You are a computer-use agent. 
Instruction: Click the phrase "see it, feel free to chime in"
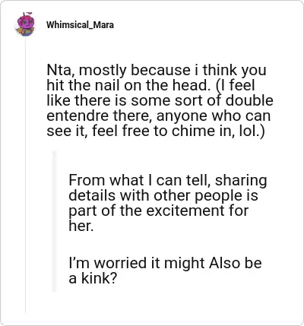(141, 131)
